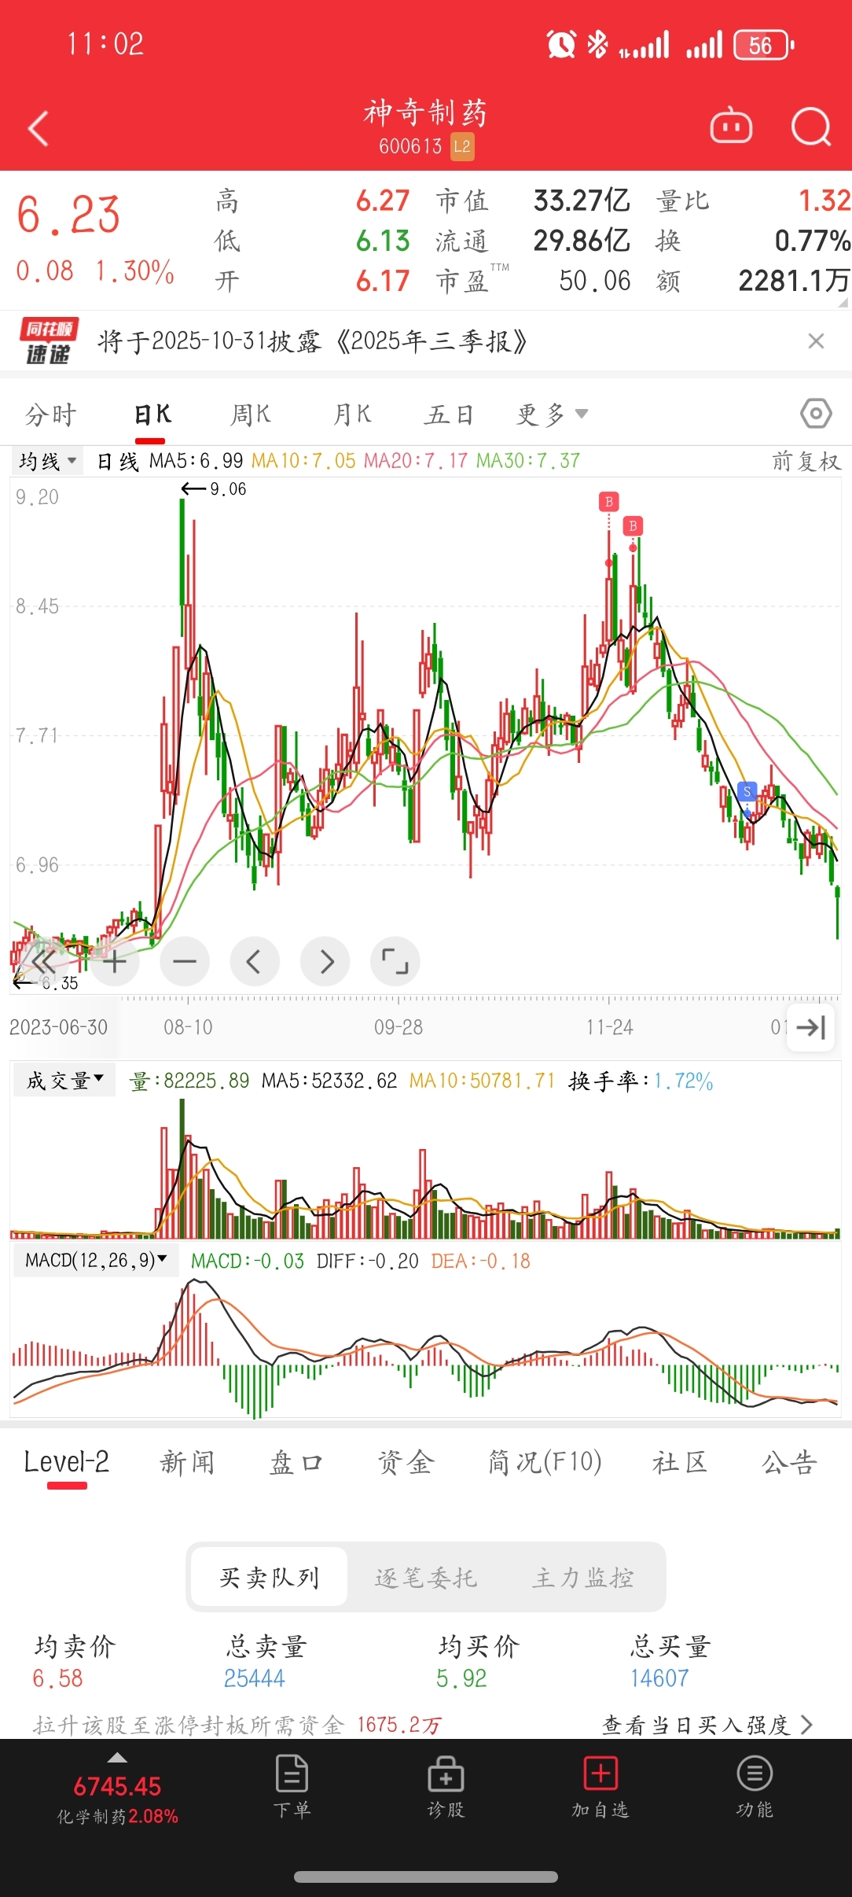Screen dimensions: 852x1897
Task: Tap 市盈 TTM 50.06 value
Action: (x=595, y=281)
